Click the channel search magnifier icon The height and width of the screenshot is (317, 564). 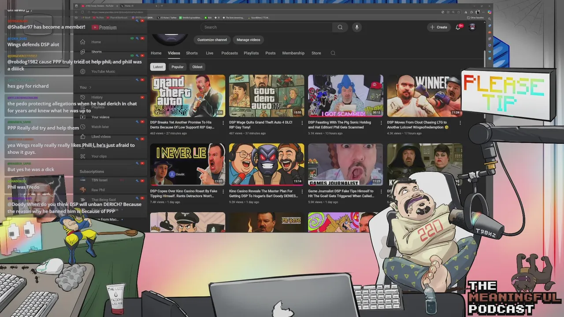click(x=333, y=53)
